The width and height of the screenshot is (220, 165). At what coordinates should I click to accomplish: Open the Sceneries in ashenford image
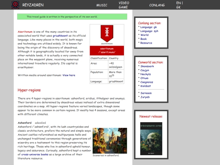(x=110, y=141)
